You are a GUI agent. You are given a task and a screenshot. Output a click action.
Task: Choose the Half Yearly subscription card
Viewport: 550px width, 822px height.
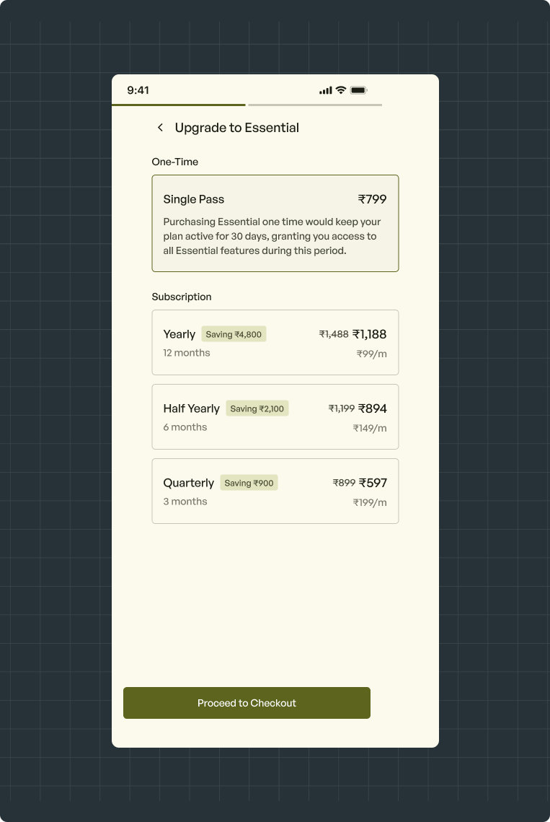click(275, 416)
